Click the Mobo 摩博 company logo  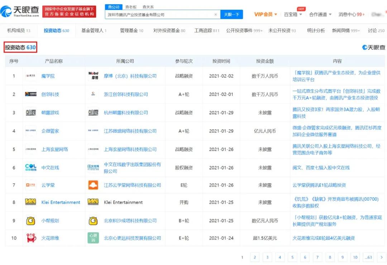click(93, 76)
